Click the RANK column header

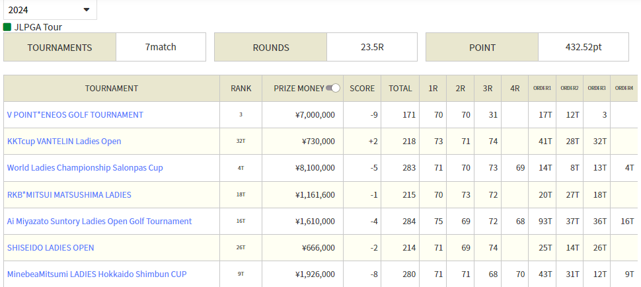pyautogui.click(x=241, y=89)
